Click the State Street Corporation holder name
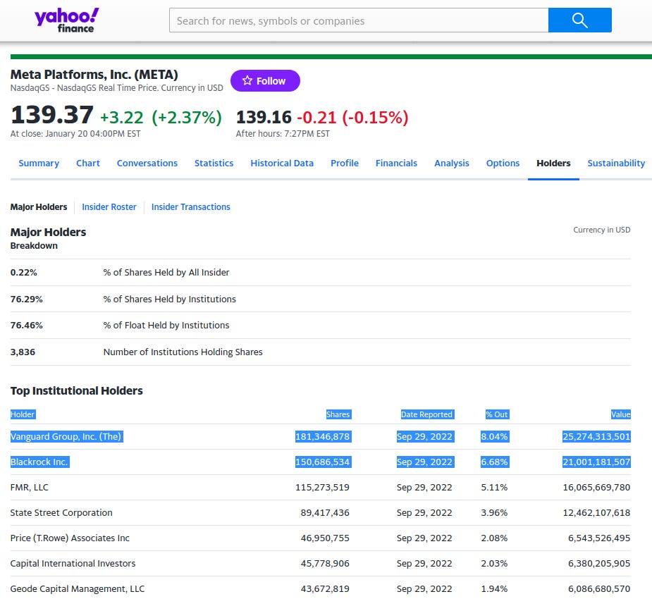 [61, 512]
